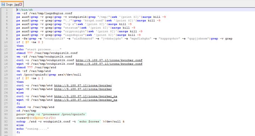Click the else keyword on line 33

point(20,125)
